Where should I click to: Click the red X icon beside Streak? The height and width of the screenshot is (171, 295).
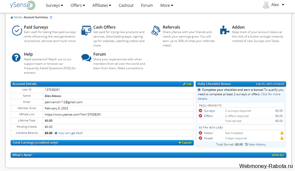200,138
